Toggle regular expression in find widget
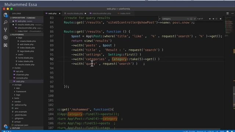The height and width of the screenshot is (132, 235). pos(195,19)
